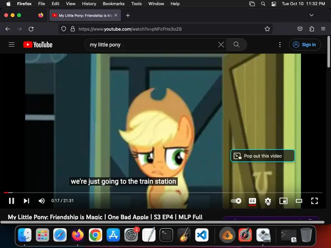This screenshot has height=248, width=331.
Task: Open TextEdit from the Dock
Action: (149, 235)
